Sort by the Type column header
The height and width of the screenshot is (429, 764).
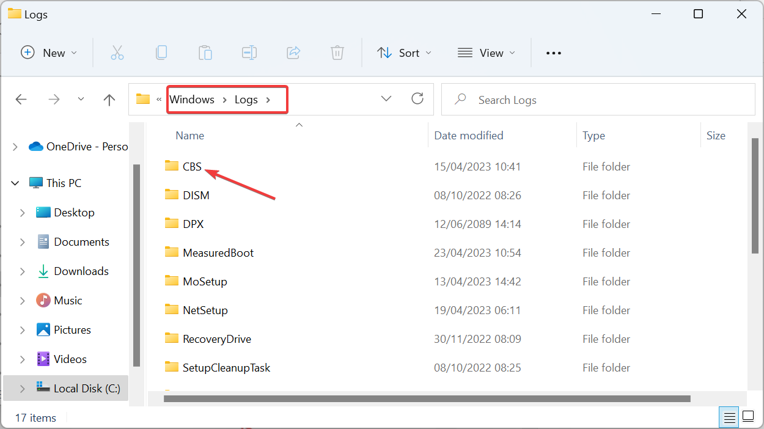click(593, 136)
